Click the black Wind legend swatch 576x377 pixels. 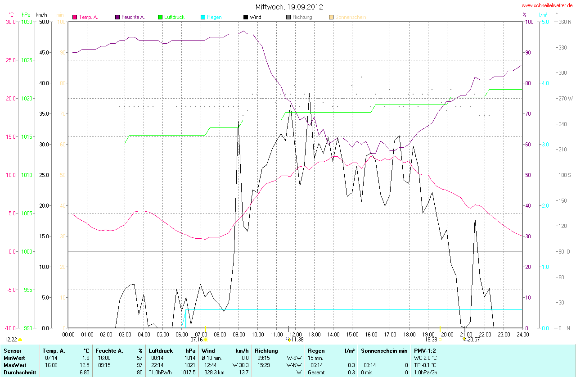(246, 17)
